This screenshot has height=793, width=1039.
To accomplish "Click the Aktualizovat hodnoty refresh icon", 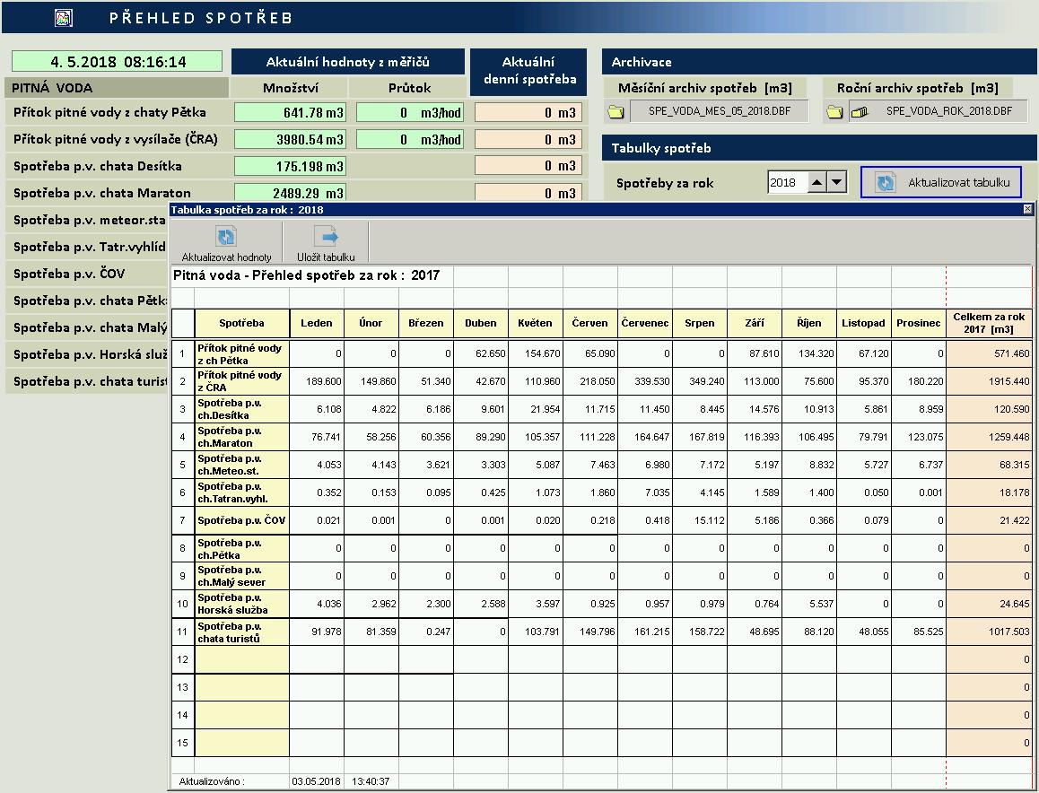I will coord(226,237).
